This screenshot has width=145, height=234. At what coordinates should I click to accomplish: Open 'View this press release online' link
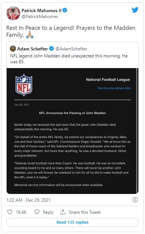click(x=114, y=88)
